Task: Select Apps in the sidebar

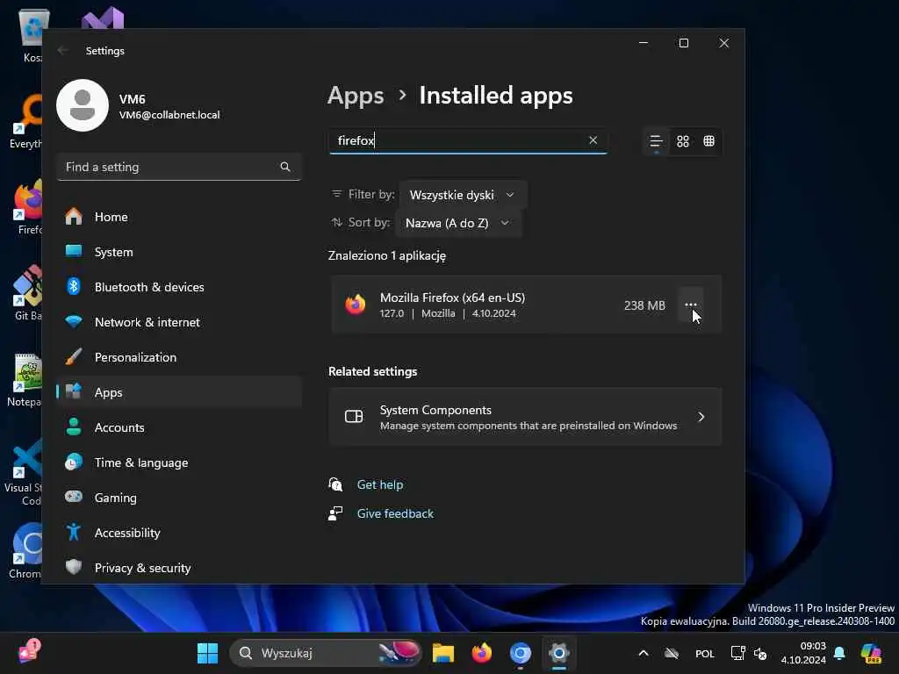Action: pyautogui.click(x=179, y=392)
